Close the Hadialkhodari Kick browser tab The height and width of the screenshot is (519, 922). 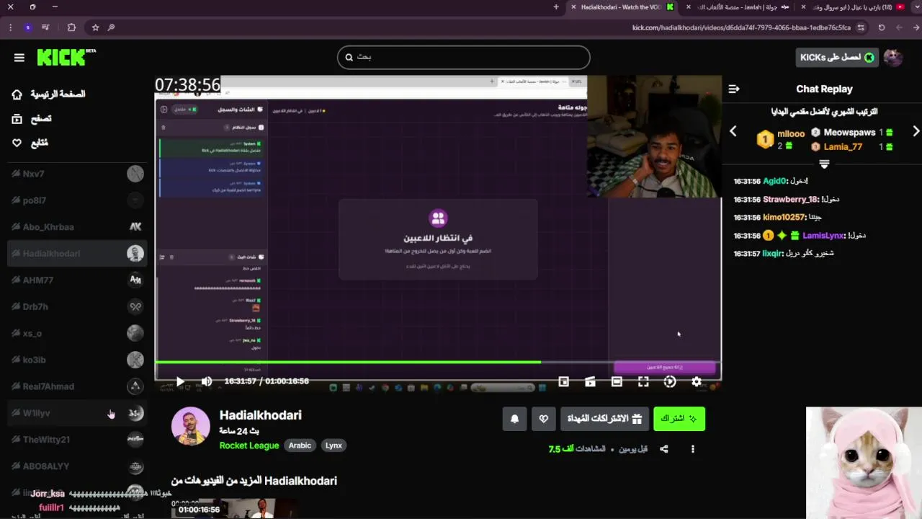(573, 6)
